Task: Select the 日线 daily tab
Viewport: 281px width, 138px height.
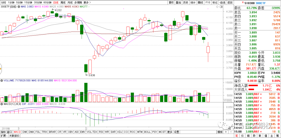Action: pyautogui.click(x=56, y=3)
